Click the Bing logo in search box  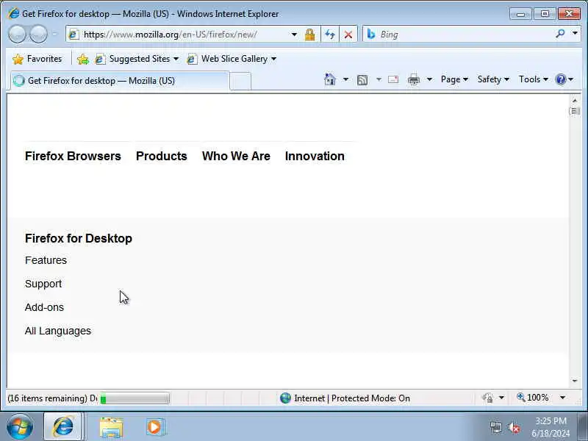pyautogui.click(x=371, y=34)
